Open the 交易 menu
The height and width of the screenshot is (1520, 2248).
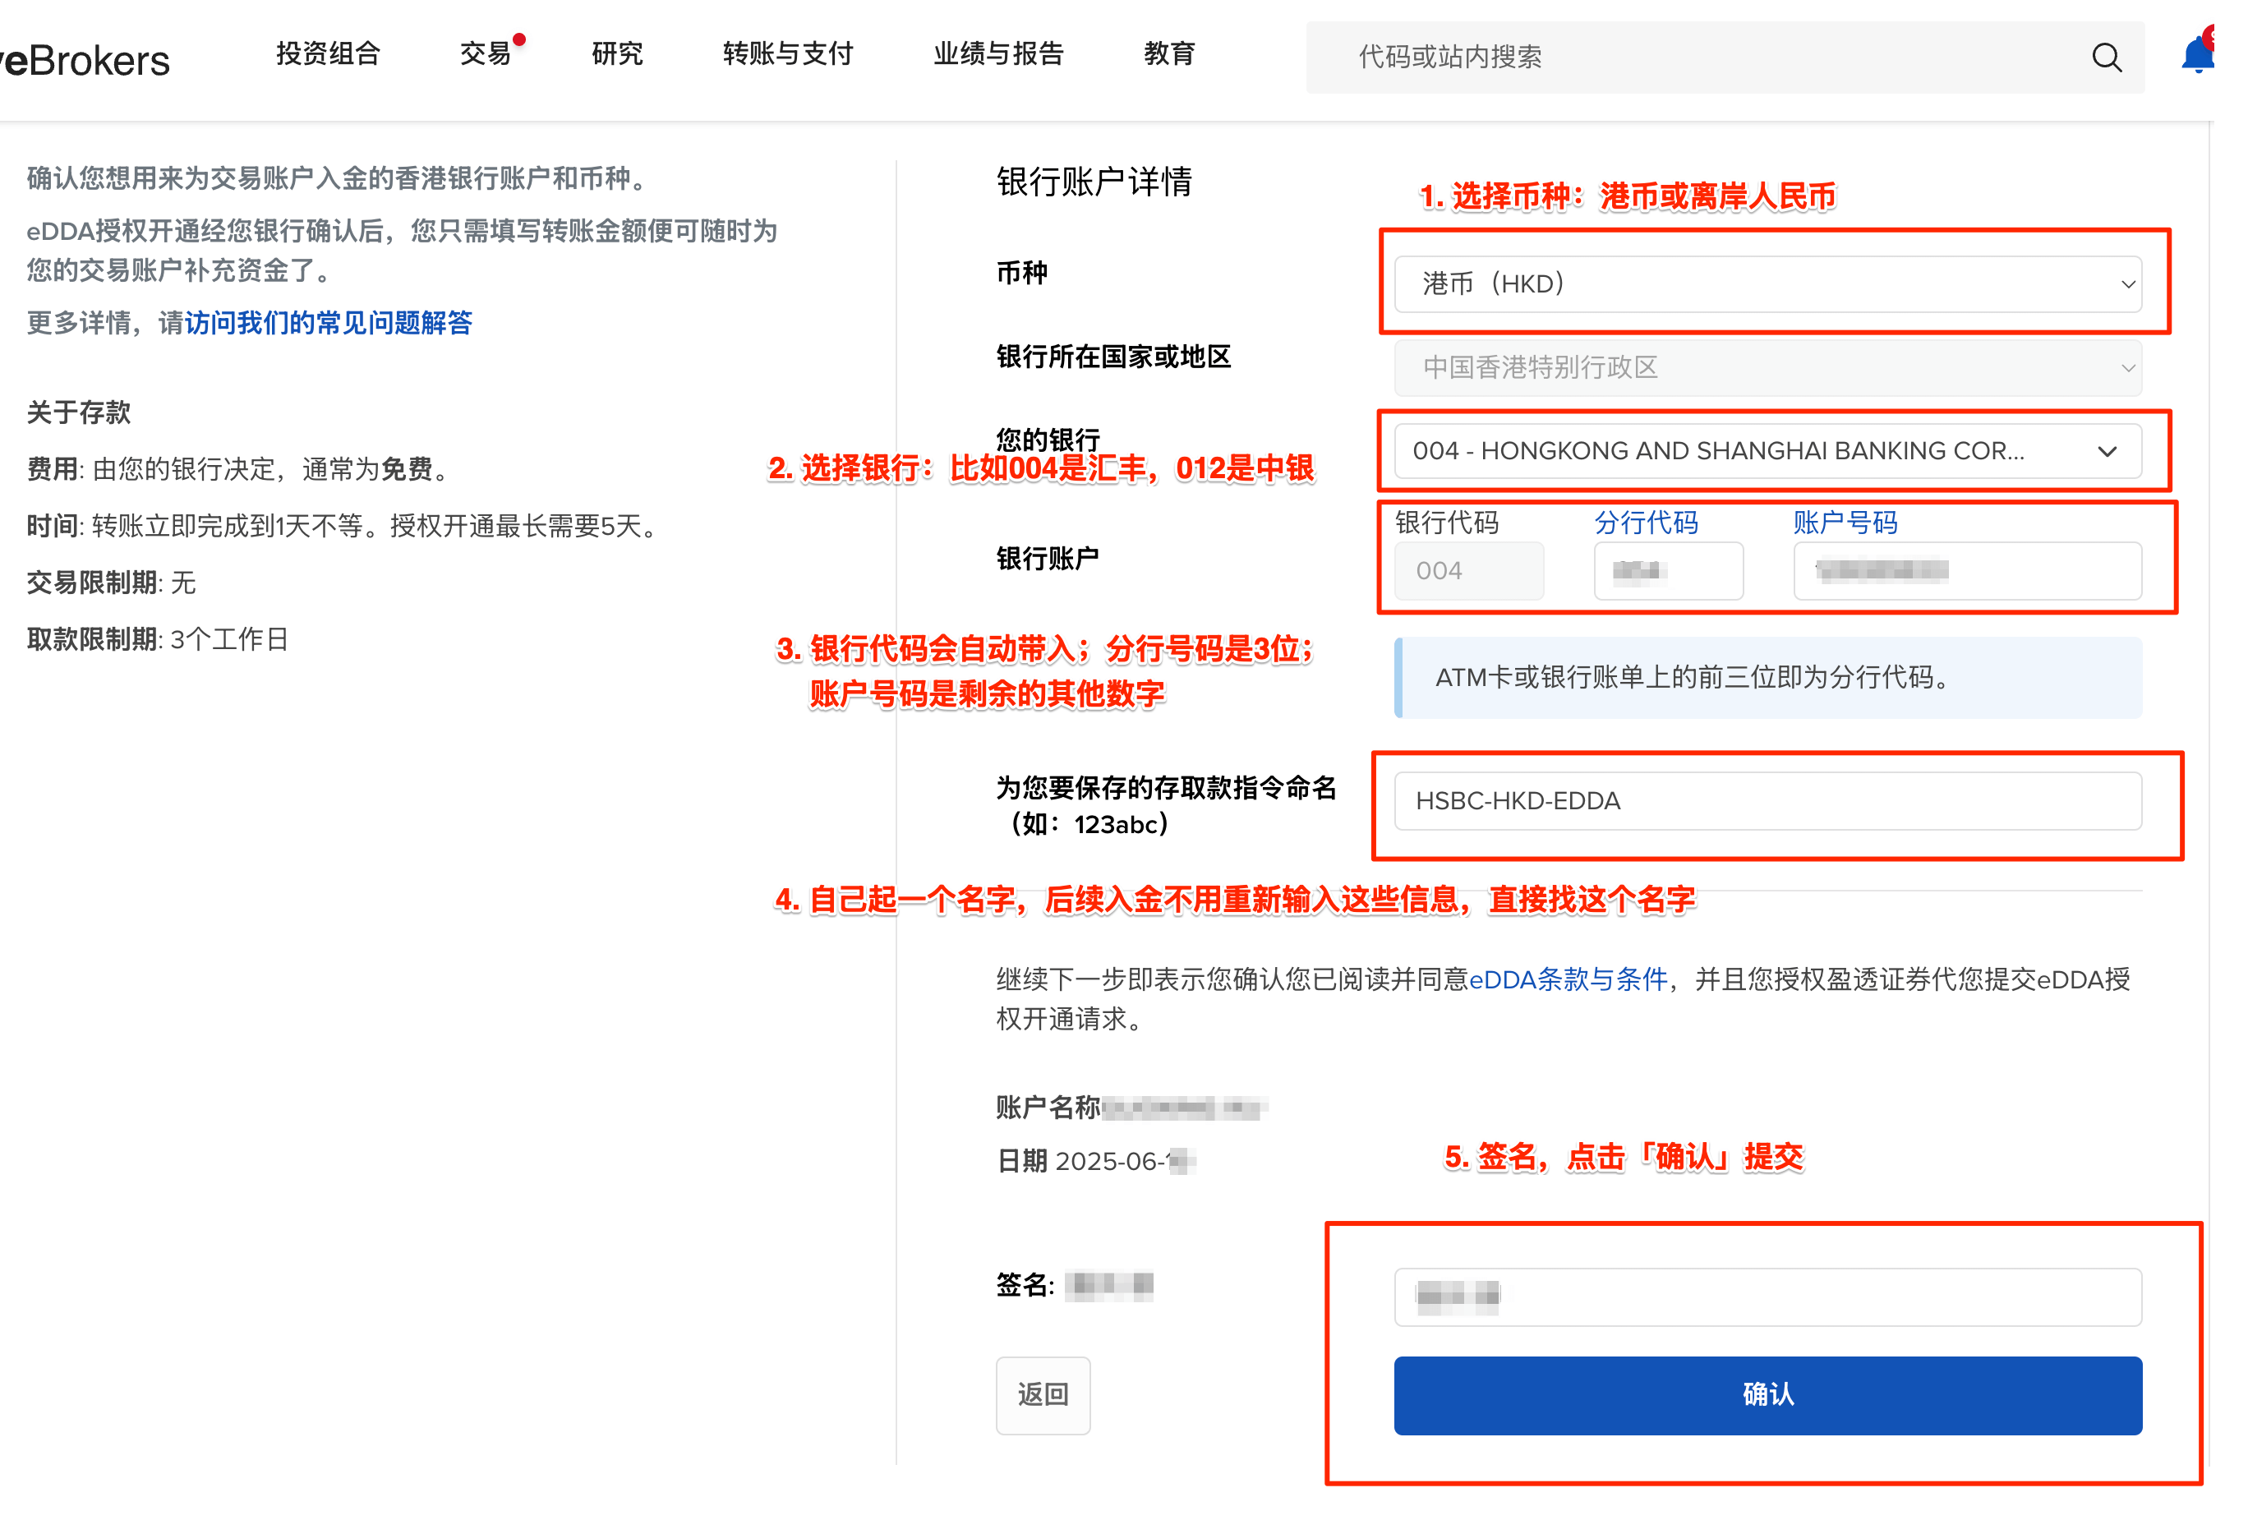[486, 53]
